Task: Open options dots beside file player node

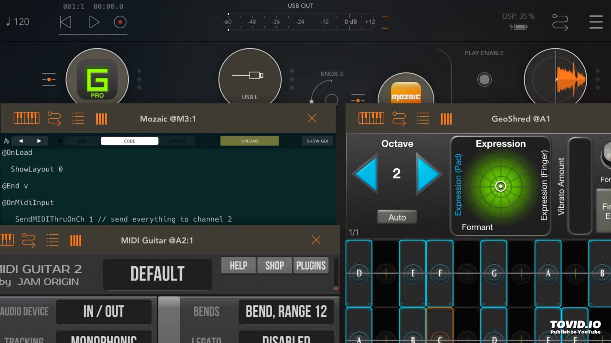Action: click(x=597, y=79)
